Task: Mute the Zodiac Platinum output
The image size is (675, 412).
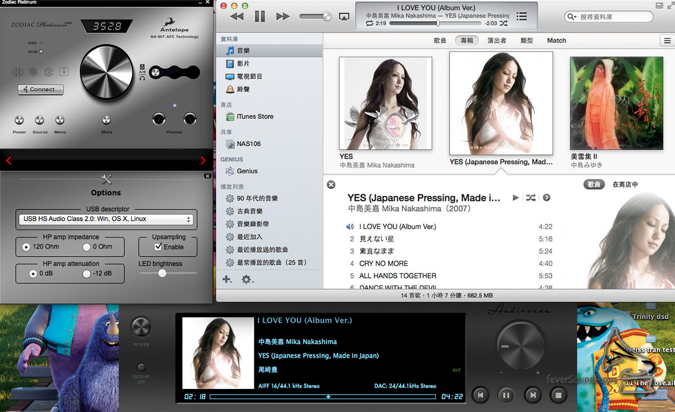Action: (106, 120)
